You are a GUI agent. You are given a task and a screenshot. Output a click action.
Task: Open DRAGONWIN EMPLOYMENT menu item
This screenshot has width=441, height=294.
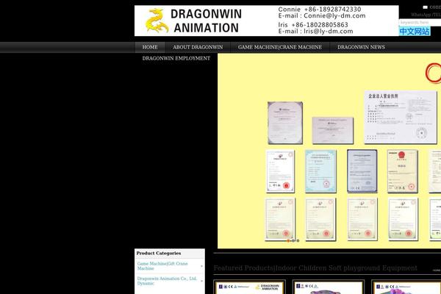(x=176, y=58)
